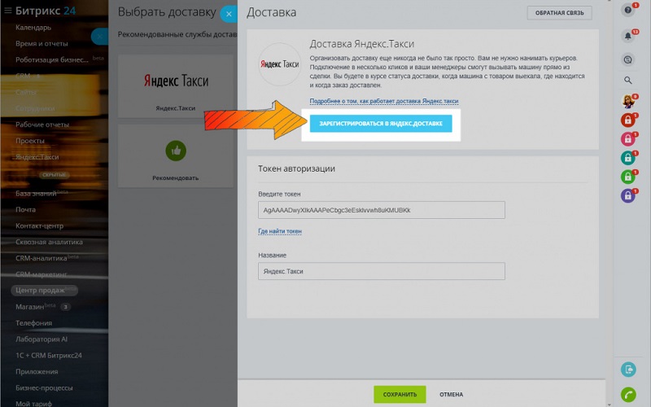This screenshot has height=407, width=651.
Task: Focus the Введите токен input field
Action: 382,210
